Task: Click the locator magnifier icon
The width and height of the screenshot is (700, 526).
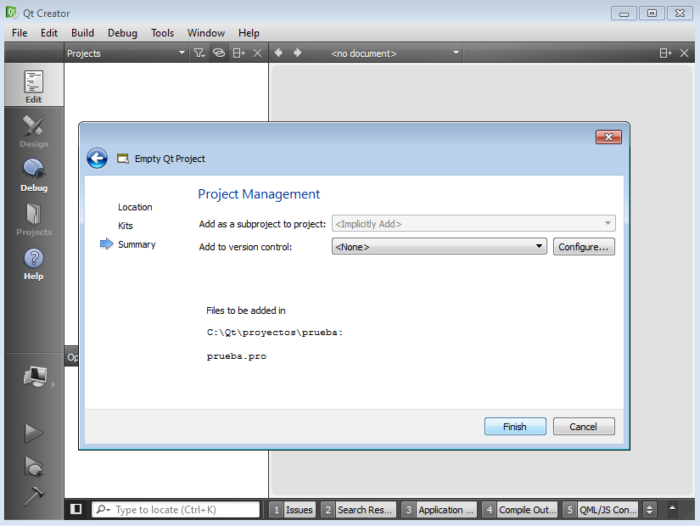Action: tap(103, 509)
